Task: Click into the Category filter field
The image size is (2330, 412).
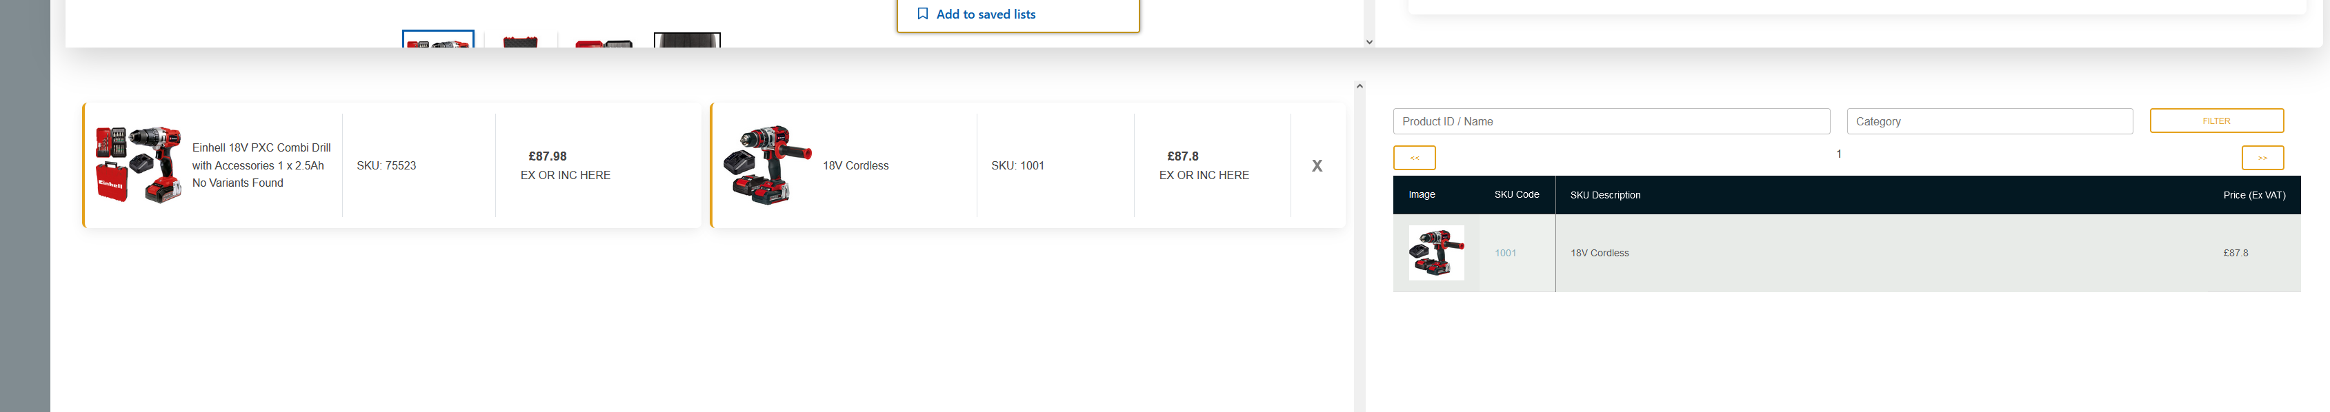Action: tap(1989, 121)
